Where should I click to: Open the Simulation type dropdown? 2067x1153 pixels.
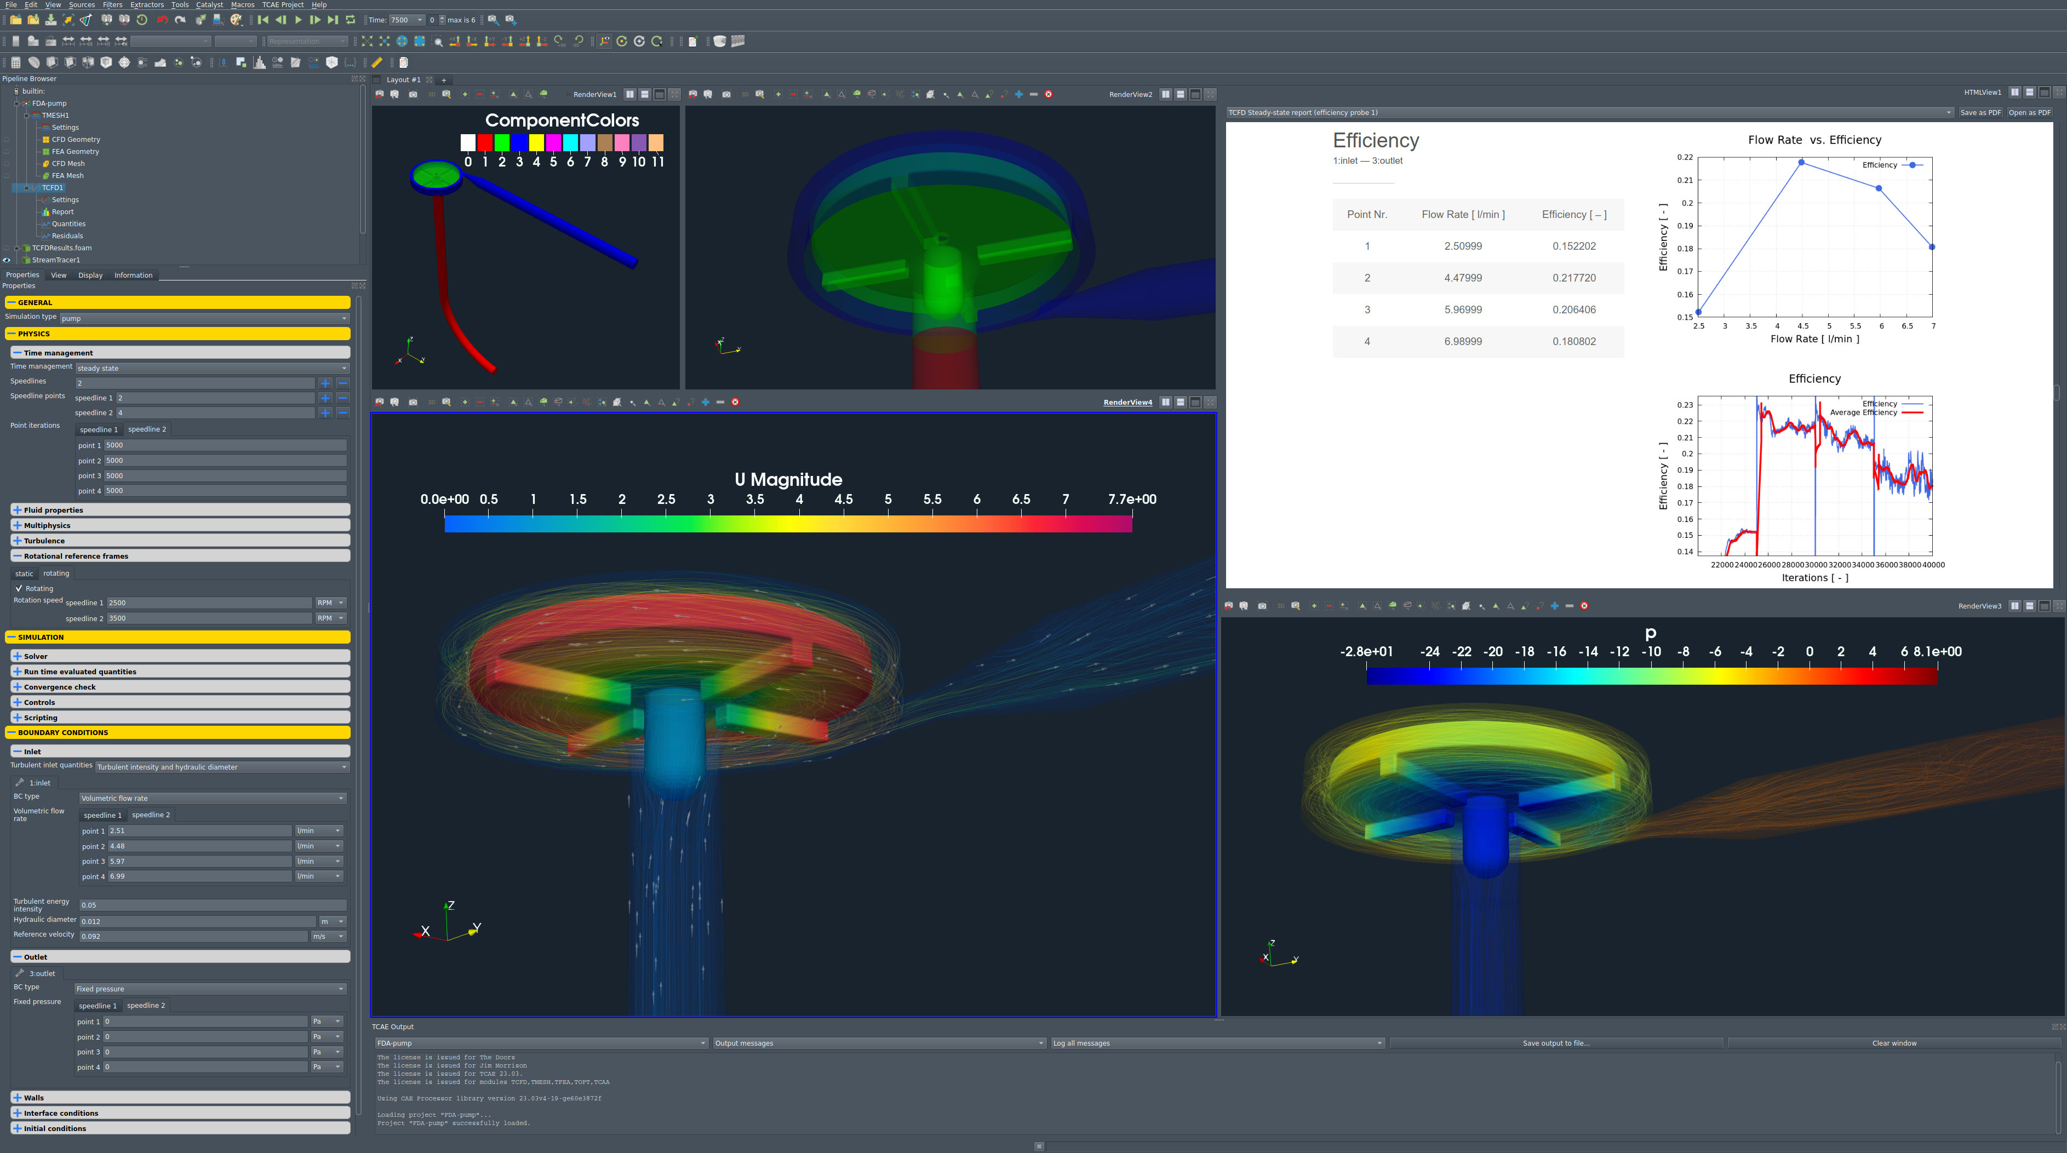pos(204,319)
